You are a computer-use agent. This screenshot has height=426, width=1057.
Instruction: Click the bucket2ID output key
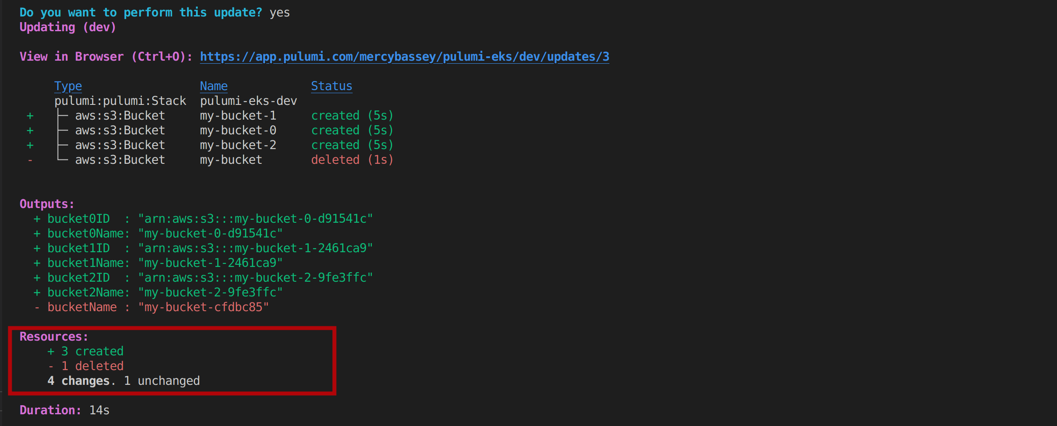point(79,278)
